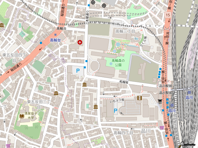Click the red hospital cross marker
The image size is (198, 148).
point(80,42)
